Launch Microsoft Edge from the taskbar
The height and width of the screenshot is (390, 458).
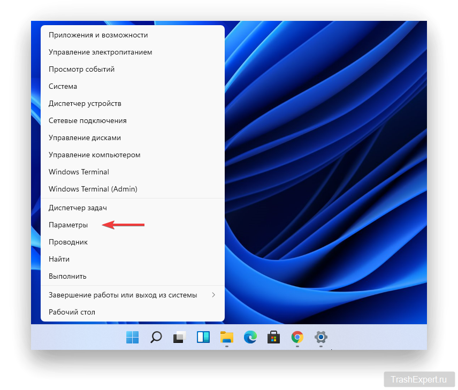tap(250, 337)
